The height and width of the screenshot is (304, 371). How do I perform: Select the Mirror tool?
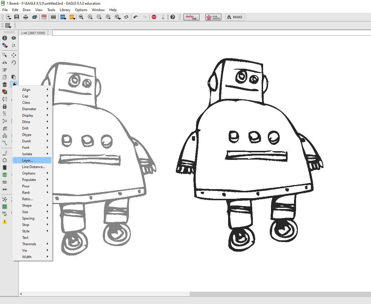click(x=5, y=63)
